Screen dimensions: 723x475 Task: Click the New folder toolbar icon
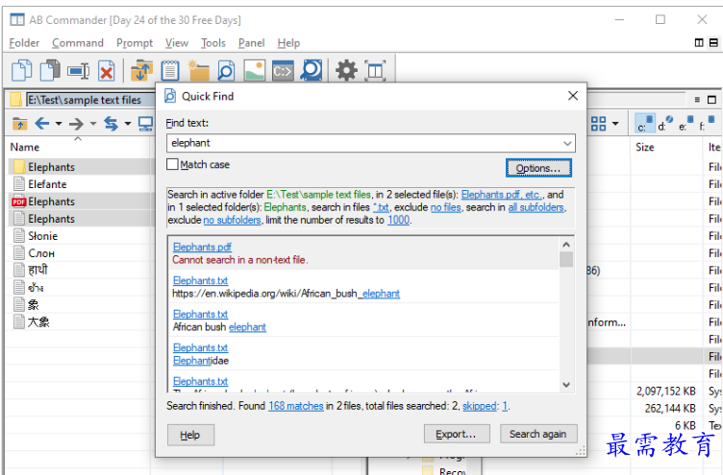coord(198,70)
